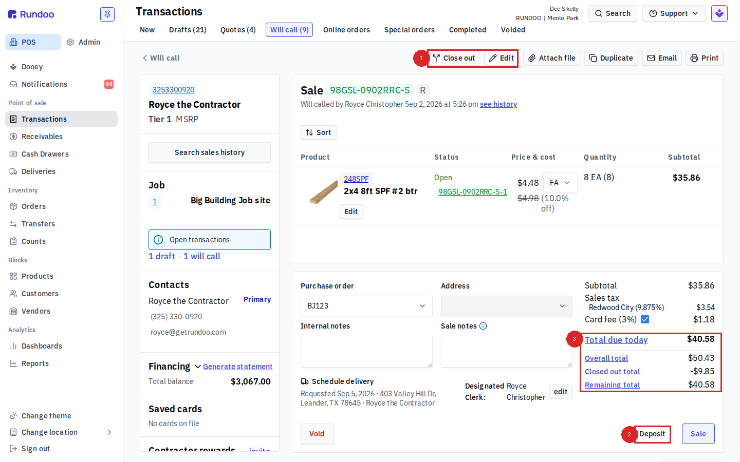Switch to Quotes (4) tab
The height and width of the screenshot is (462, 740).
tap(238, 30)
